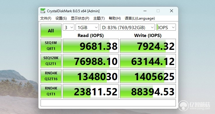
Task: Open the 文件(F) menu
Action: click(x=46, y=18)
